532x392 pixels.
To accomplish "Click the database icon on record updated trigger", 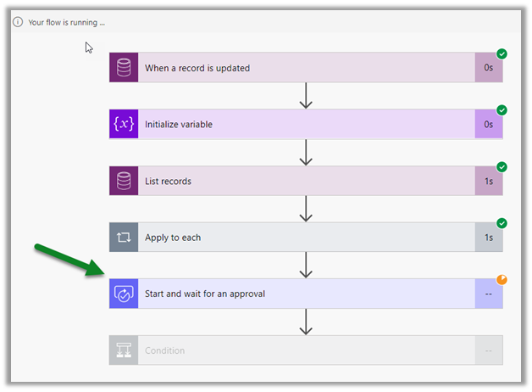I will coord(124,68).
